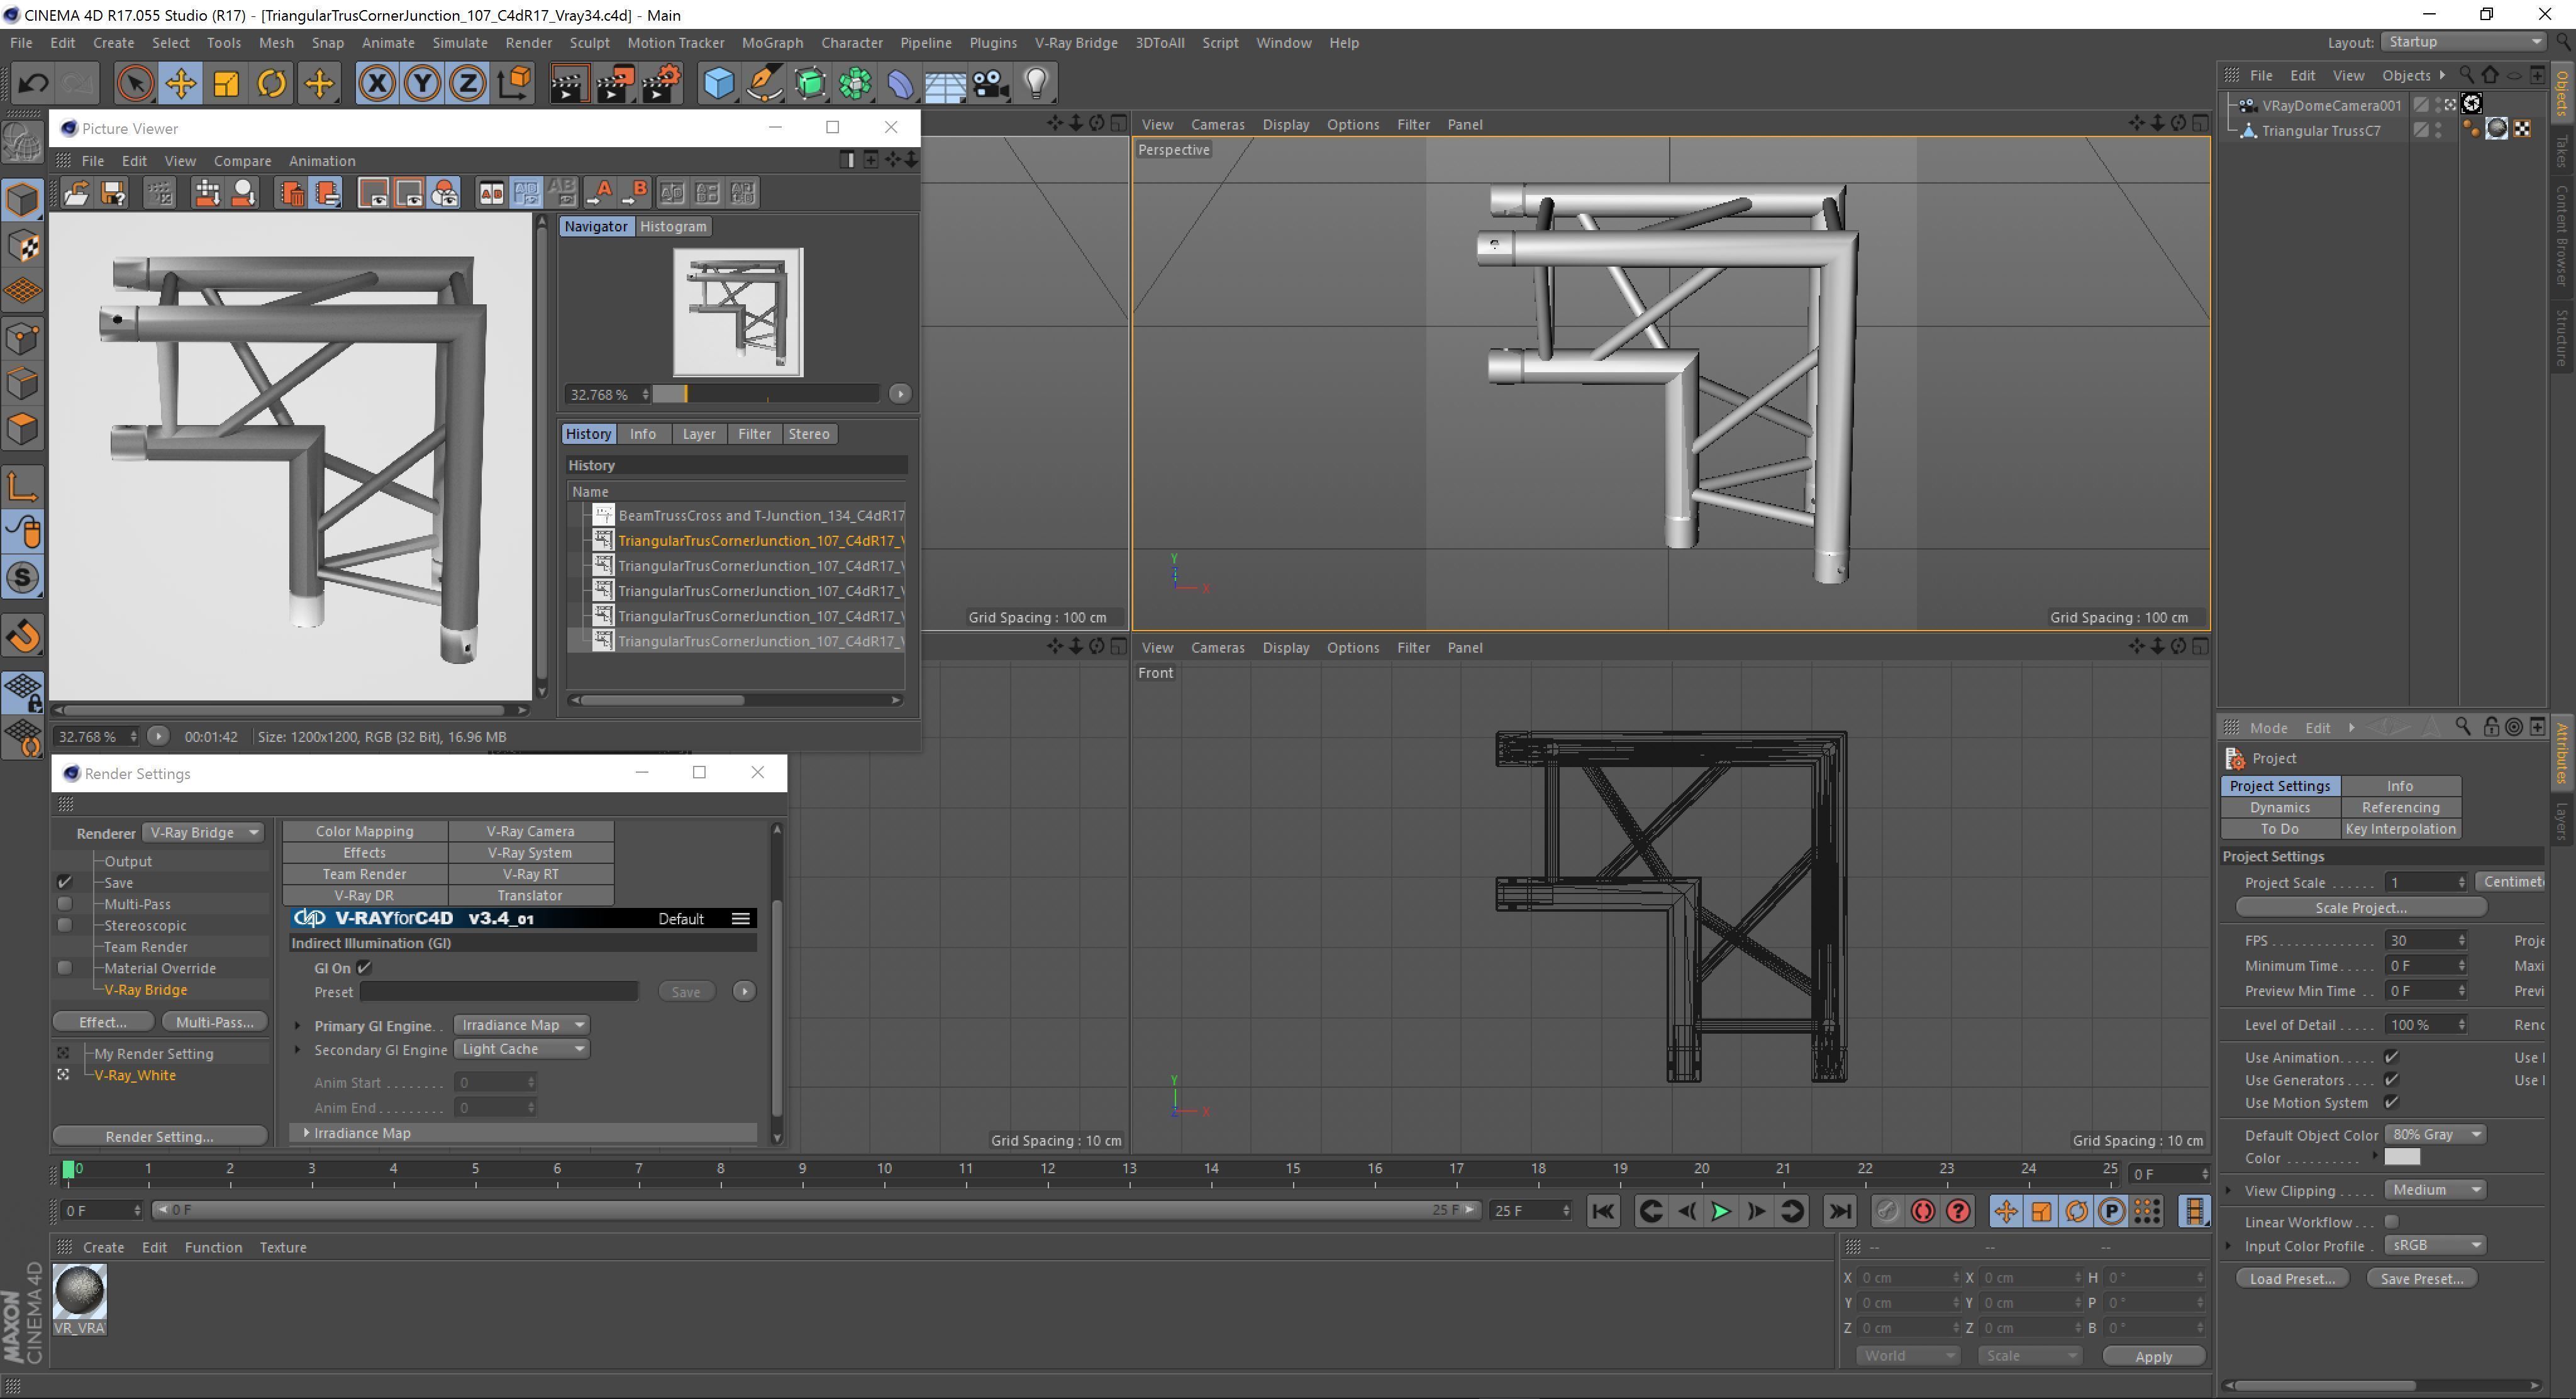Open the MoGraph menu
The height and width of the screenshot is (1399, 2576).
(x=771, y=43)
